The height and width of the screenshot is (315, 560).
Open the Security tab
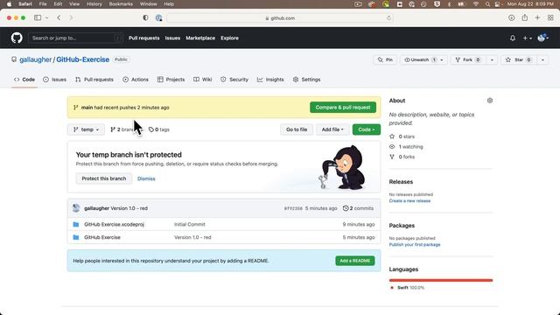pyautogui.click(x=234, y=80)
